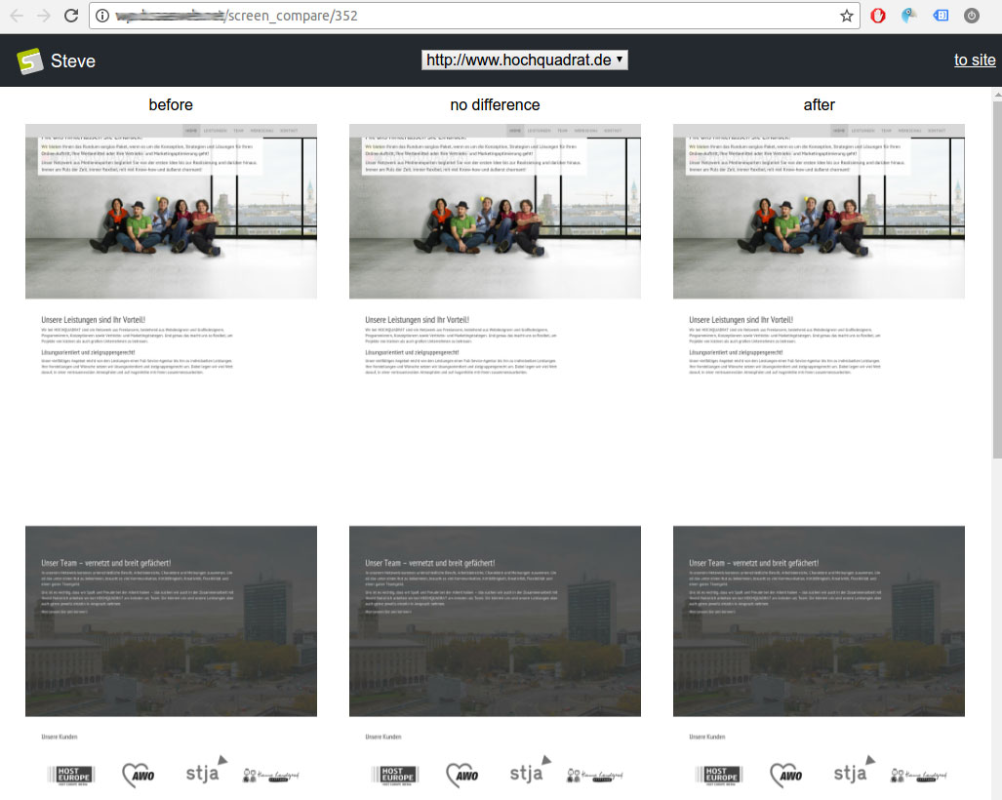Click the site info icon in address bar
The image size is (1002, 800).
tap(102, 16)
